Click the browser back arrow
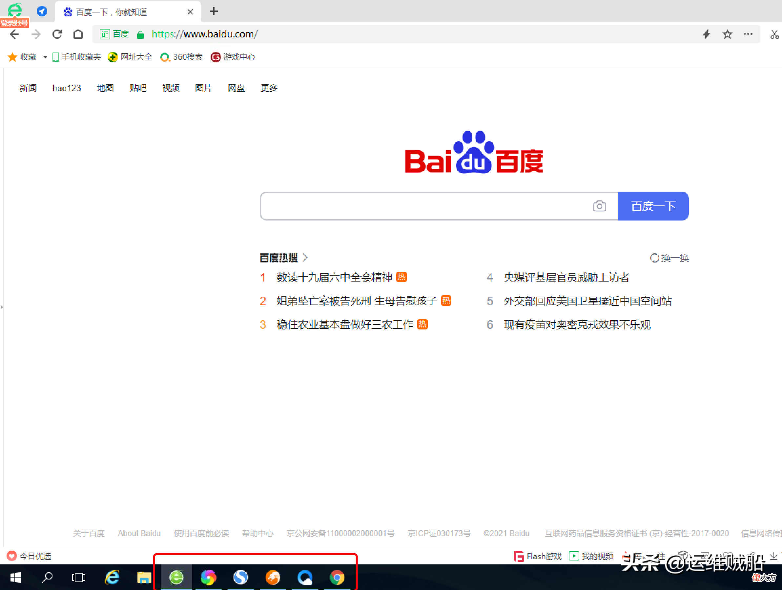Screen dimensions: 782x590 [14, 34]
